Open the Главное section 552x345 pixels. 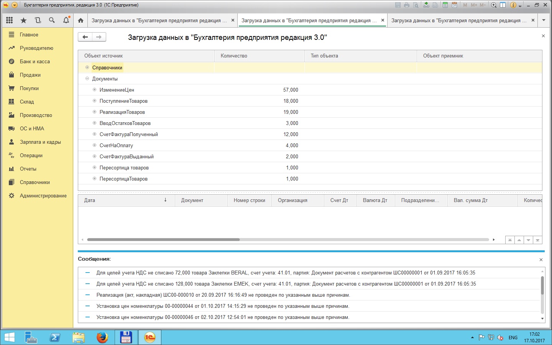(37, 34)
